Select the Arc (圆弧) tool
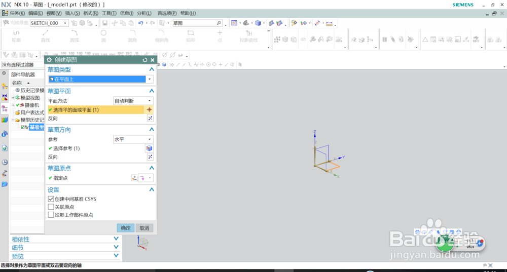 tap(75, 36)
